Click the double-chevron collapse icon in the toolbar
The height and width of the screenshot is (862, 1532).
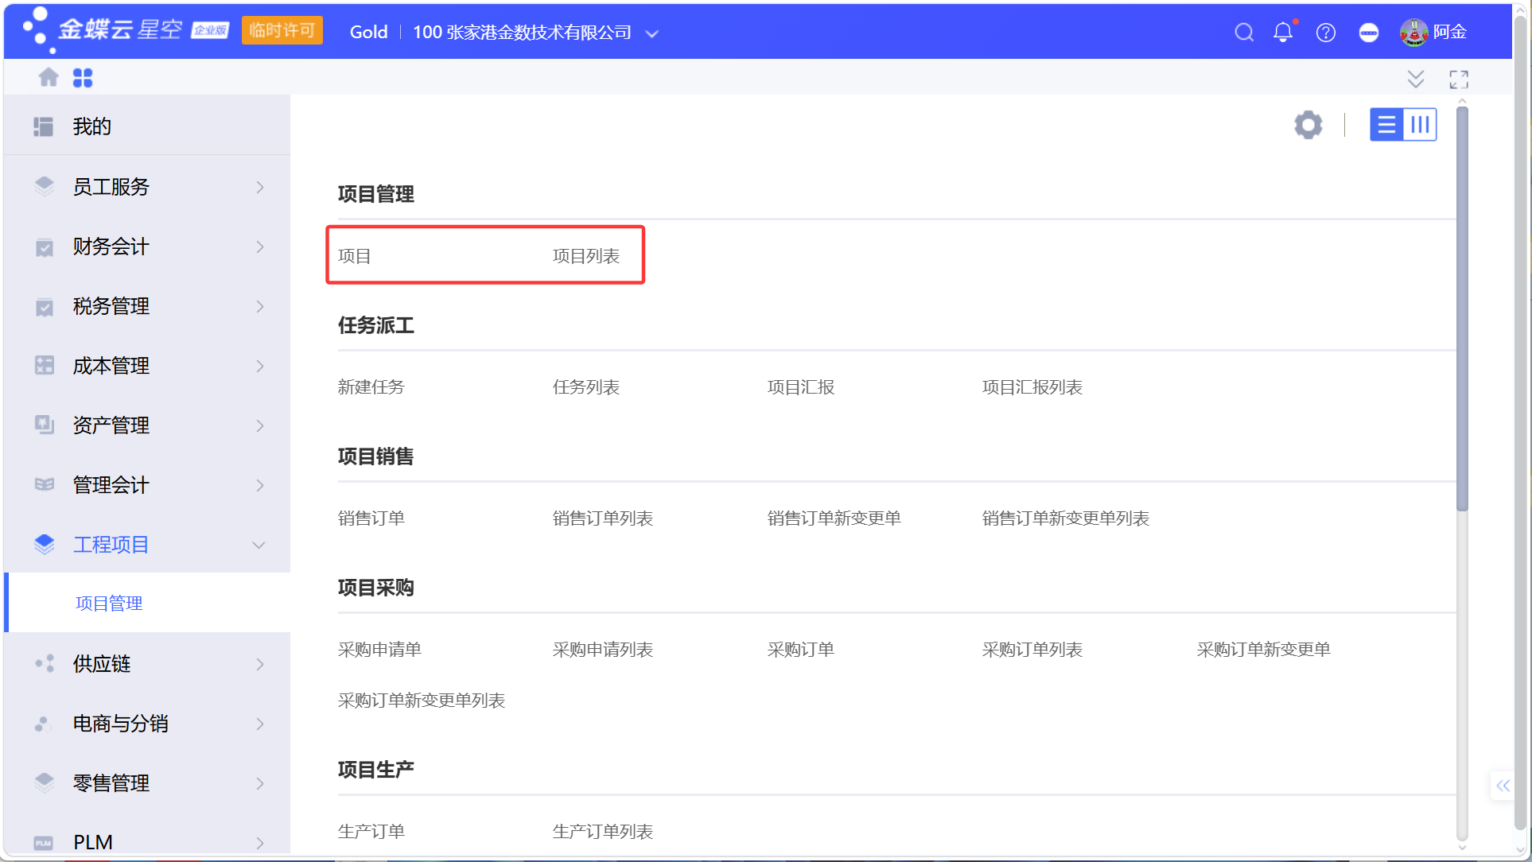(1416, 79)
